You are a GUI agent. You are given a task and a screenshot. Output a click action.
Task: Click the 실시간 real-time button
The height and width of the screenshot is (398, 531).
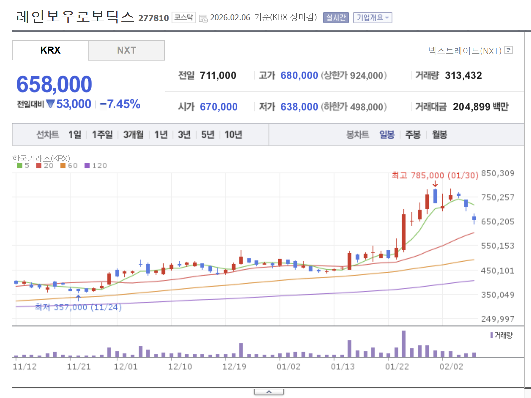336,18
